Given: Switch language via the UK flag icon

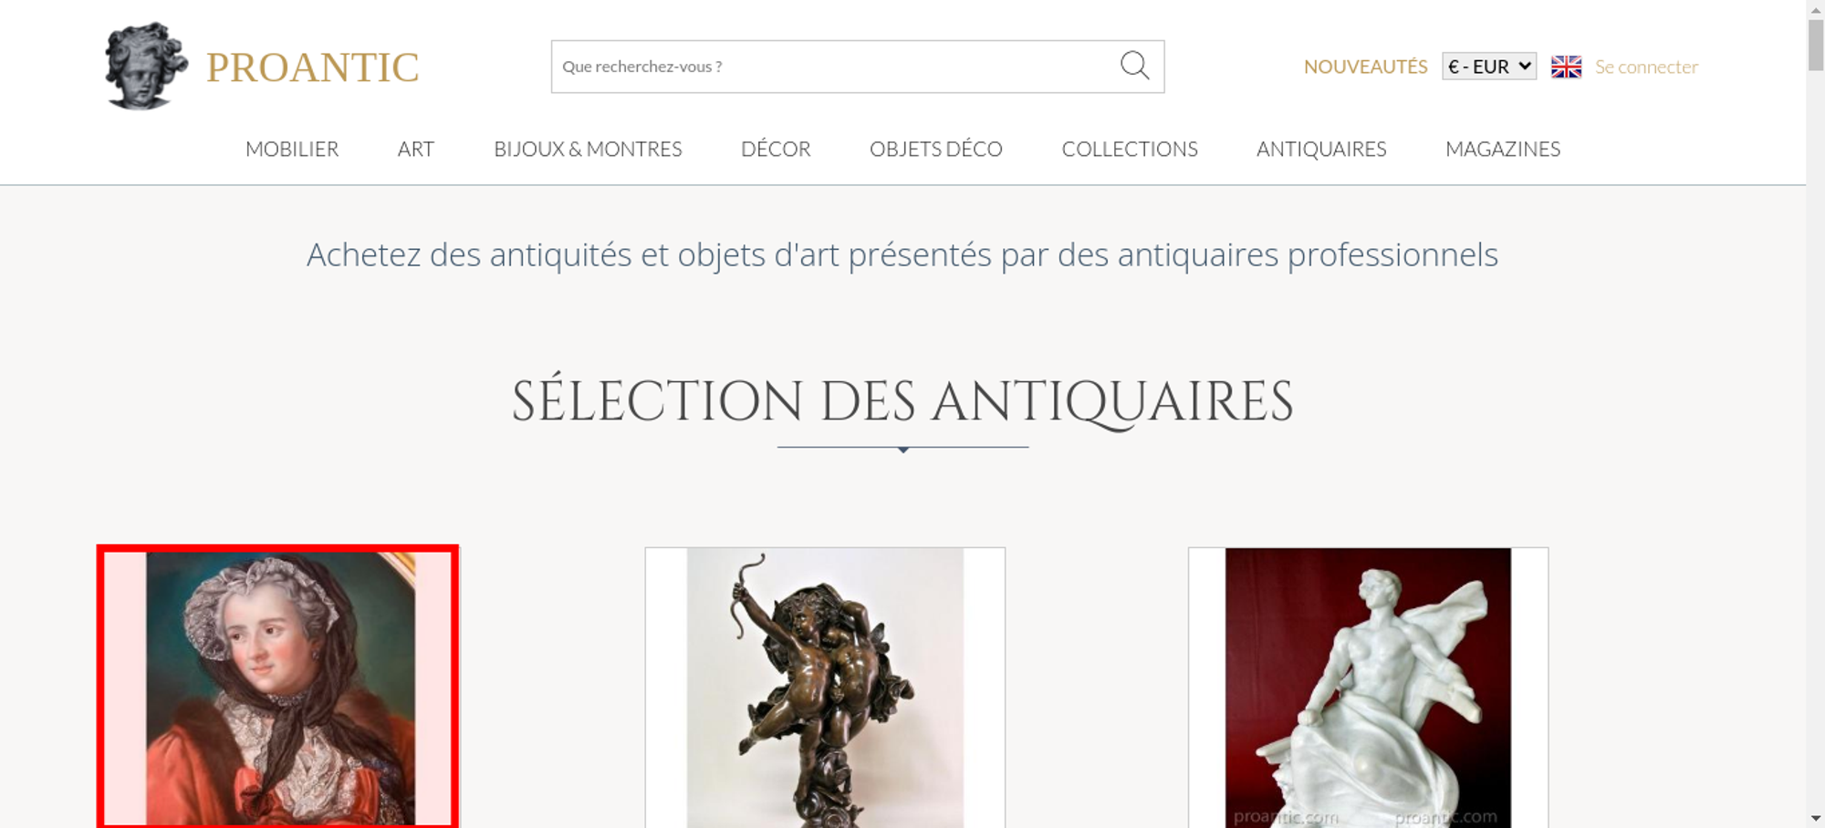Looking at the screenshot, I should click(1566, 67).
